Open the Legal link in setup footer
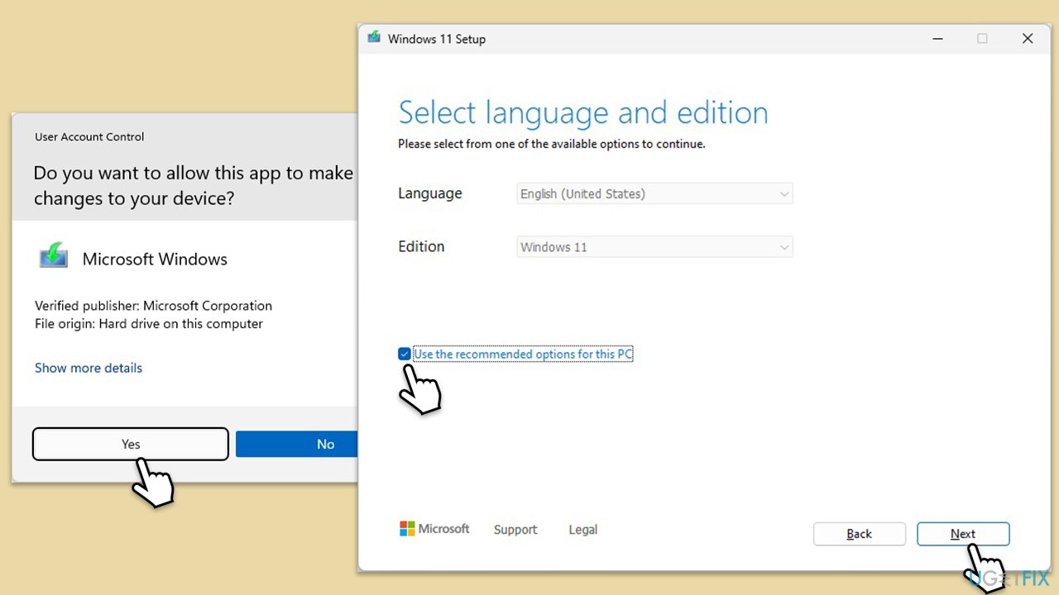The image size is (1059, 595). pyautogui.click(x=583, y=530)
